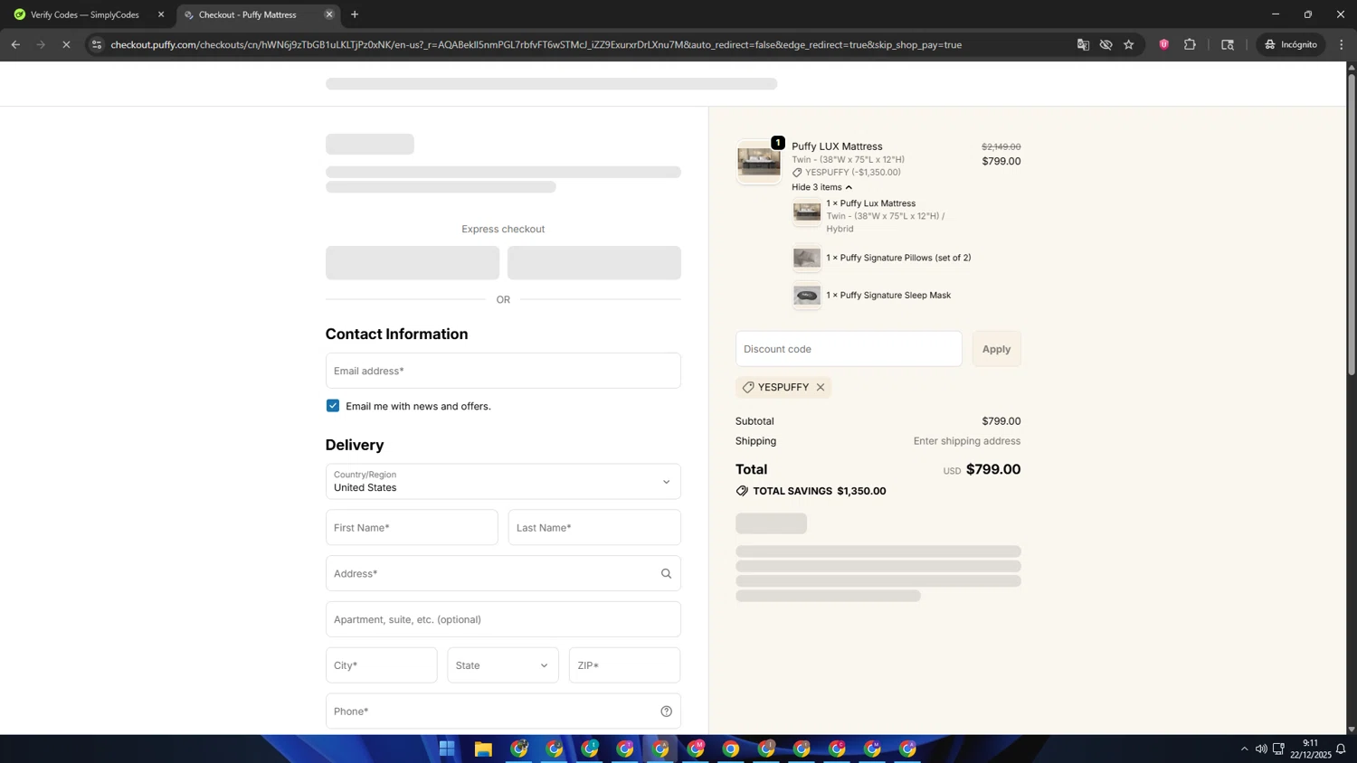The image size is (1357, 763).
Task: Click the Address input field
Action: pyautogui.click(x=503, y=573)
